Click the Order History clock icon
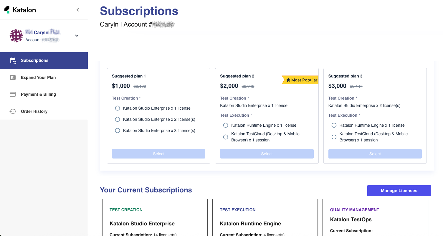This screenshot has height=236, width=443. click(13, 111)
